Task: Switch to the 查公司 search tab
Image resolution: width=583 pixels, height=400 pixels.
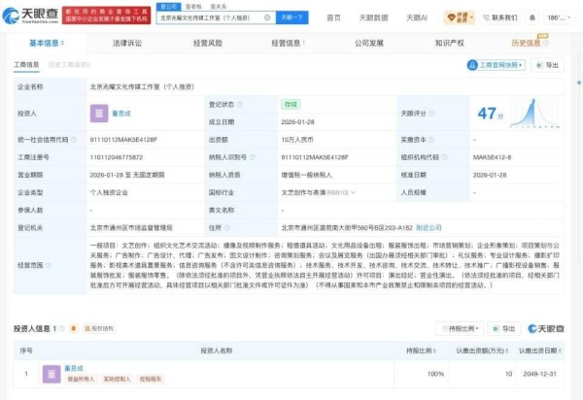Action: pos(169,7)
